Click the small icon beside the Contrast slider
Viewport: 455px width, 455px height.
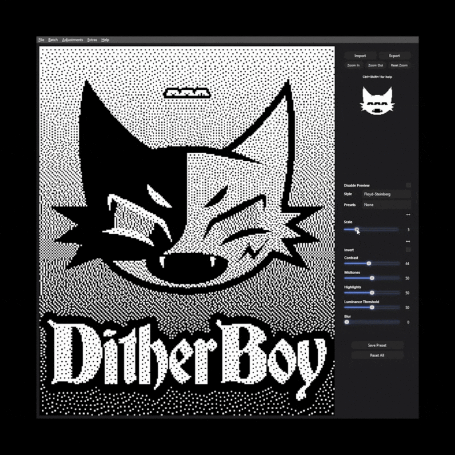click(x=407, y=263)
